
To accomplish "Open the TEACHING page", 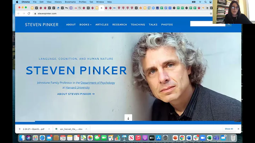I will point(138,25).
